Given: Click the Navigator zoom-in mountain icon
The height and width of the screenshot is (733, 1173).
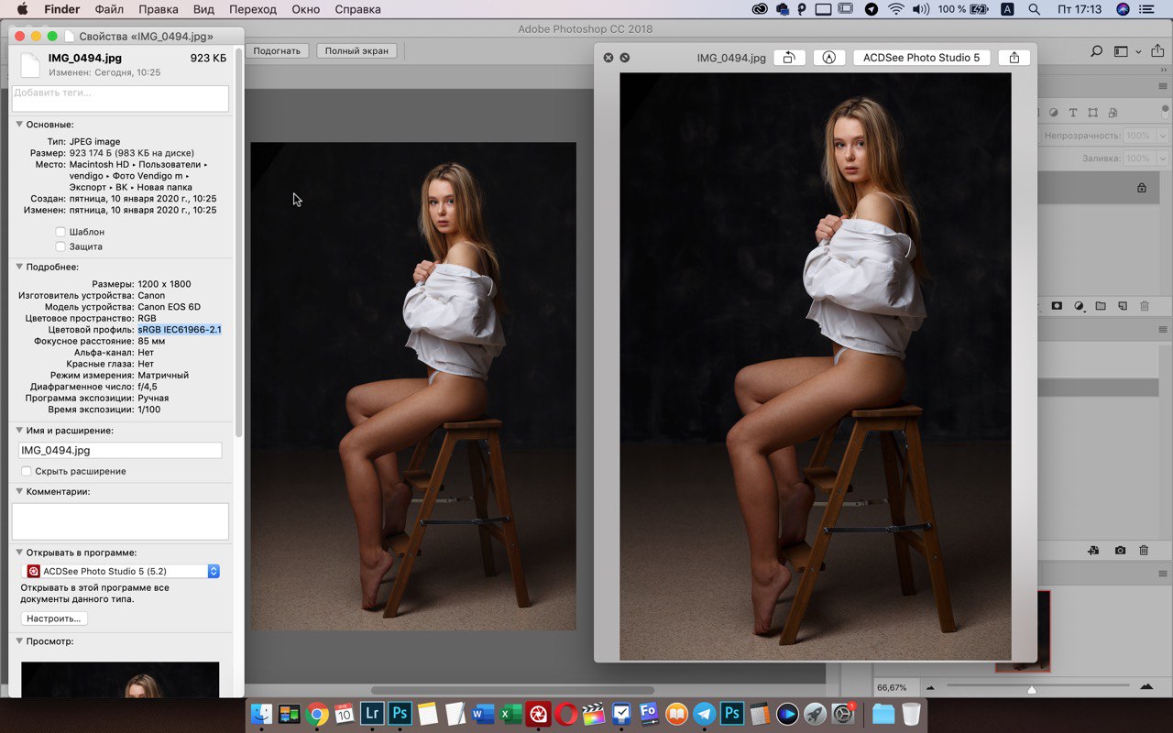Looking at the screenshot, I should pos(1146,686).
